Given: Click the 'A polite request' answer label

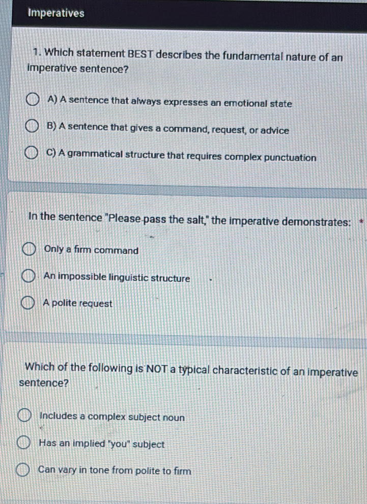Looking at the screenshot, I should coord(77,303).
